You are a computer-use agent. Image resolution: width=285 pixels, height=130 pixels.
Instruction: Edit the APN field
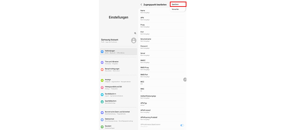coord(162,19)
